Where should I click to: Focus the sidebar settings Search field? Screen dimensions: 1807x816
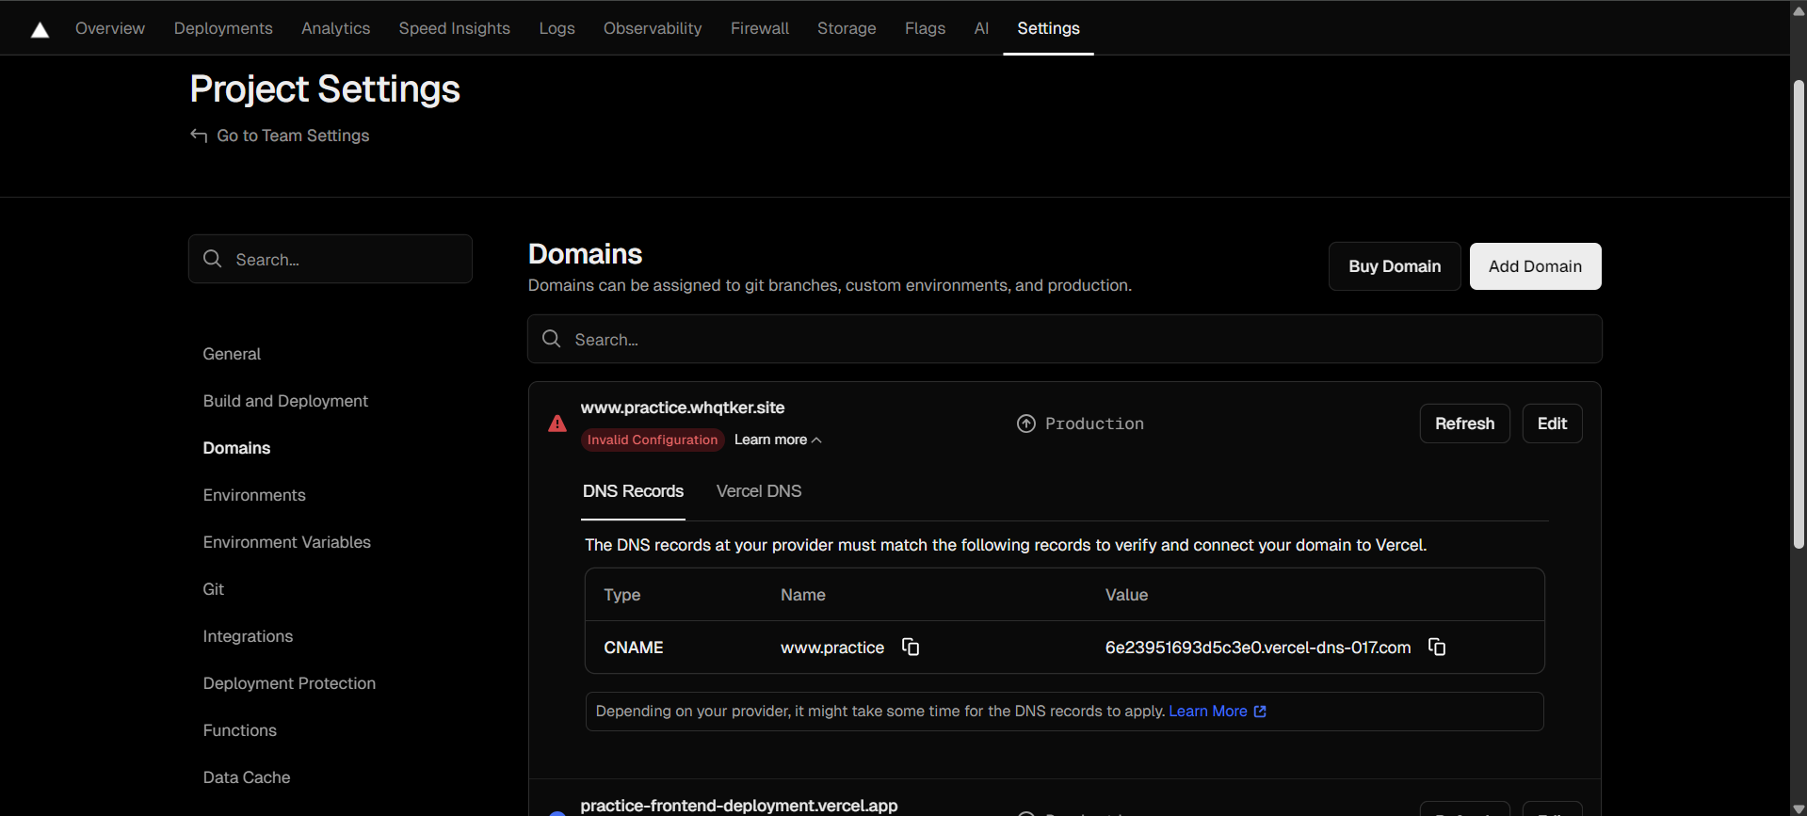pos(331,259)
